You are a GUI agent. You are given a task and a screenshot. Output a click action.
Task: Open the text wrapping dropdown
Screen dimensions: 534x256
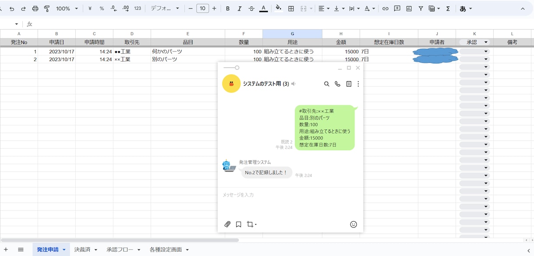[354, 9]
